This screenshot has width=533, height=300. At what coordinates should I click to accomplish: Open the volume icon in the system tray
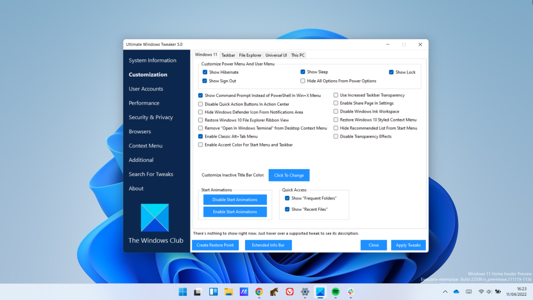(x=489, y=292)
